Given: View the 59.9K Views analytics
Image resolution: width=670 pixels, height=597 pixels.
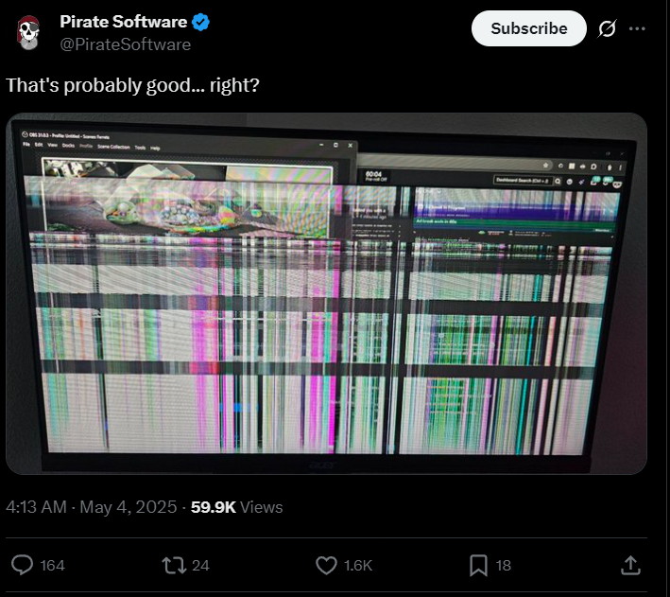Looking at the screenshot, I should click(x=237, y=507).
